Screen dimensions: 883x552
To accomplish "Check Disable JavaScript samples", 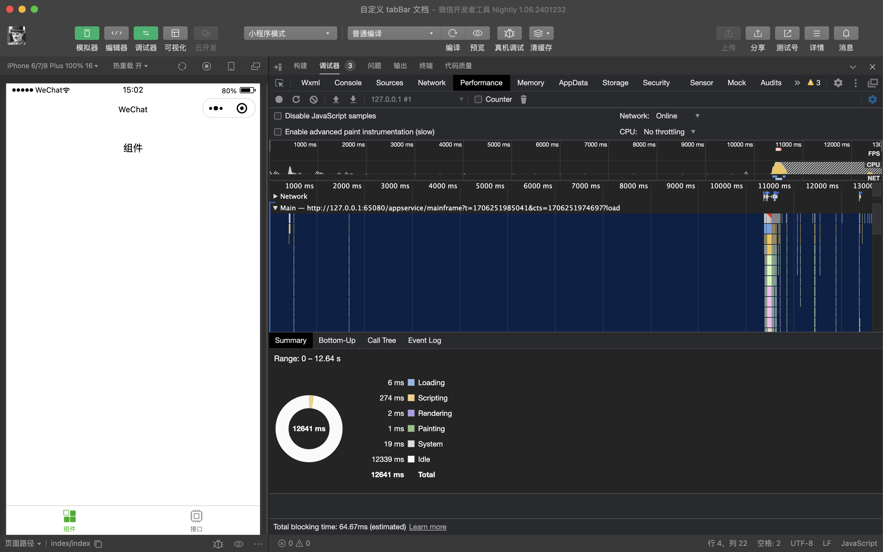I will pyautogui.click(x=278, y=116).
